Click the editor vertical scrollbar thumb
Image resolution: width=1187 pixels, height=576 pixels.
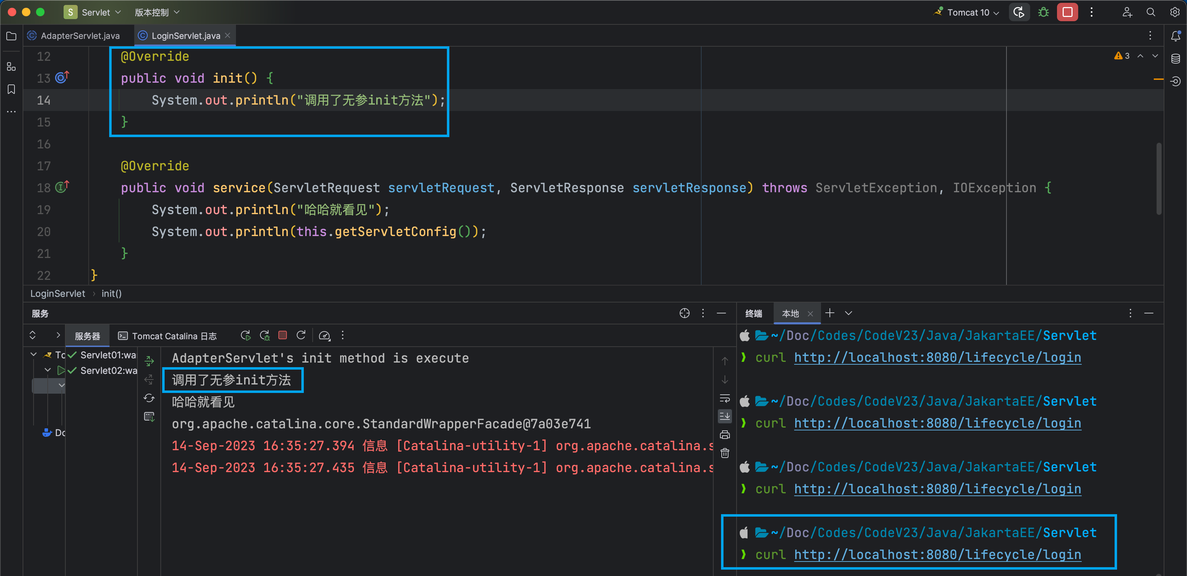tap(1158, 180)
